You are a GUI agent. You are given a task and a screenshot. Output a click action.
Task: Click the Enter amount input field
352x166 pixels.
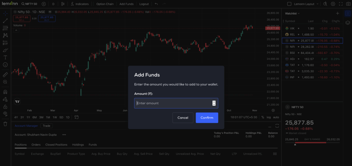tap(174, 103)
